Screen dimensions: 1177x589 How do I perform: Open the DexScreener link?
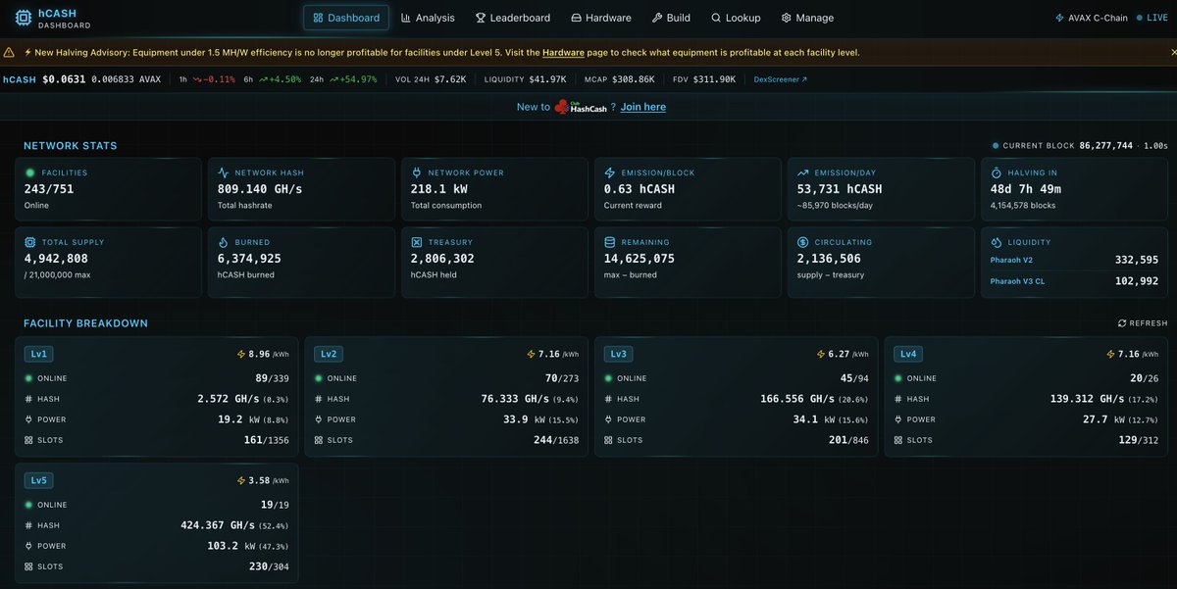click(x=781, y=79)
